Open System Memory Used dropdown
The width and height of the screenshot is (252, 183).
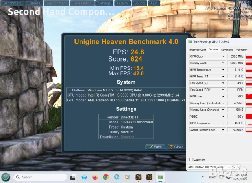coord(223,130)
